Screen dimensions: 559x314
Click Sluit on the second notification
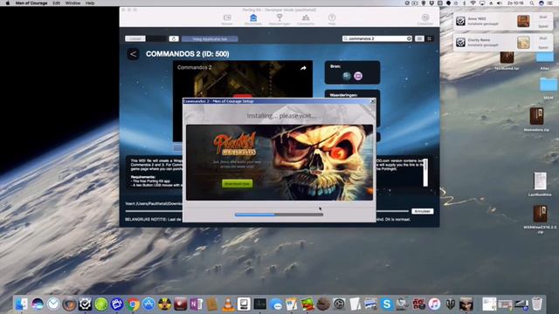point(543,38)
